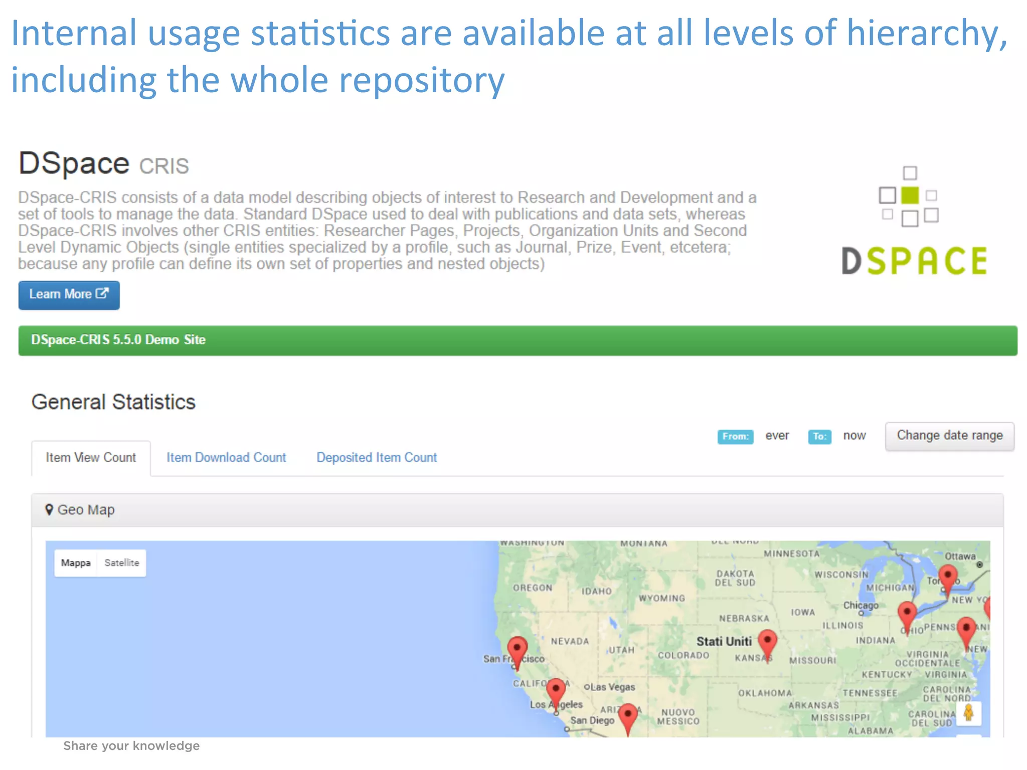This screenshot has width=1027, height=770.
Task: Click the San Francisco map pin
Action: pyautogui.click(x=518, y=653)
